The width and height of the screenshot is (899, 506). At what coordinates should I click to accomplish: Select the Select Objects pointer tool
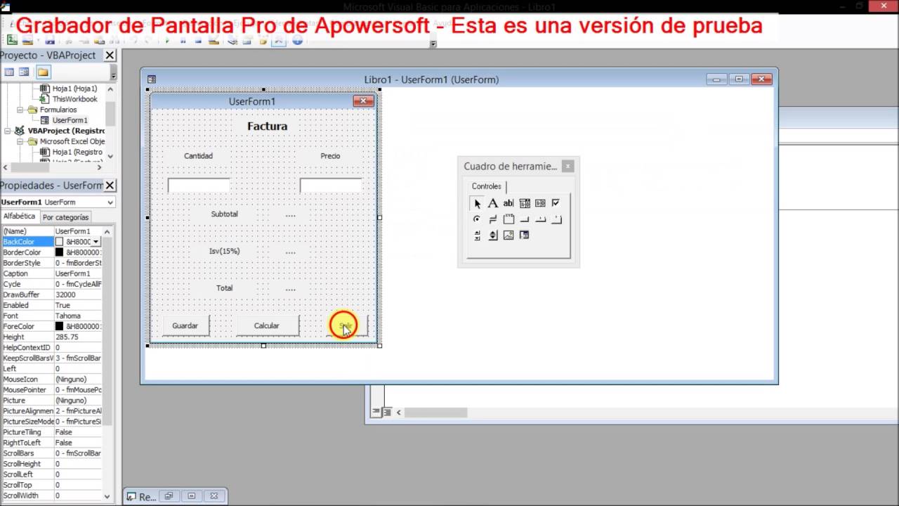(478, 203)
